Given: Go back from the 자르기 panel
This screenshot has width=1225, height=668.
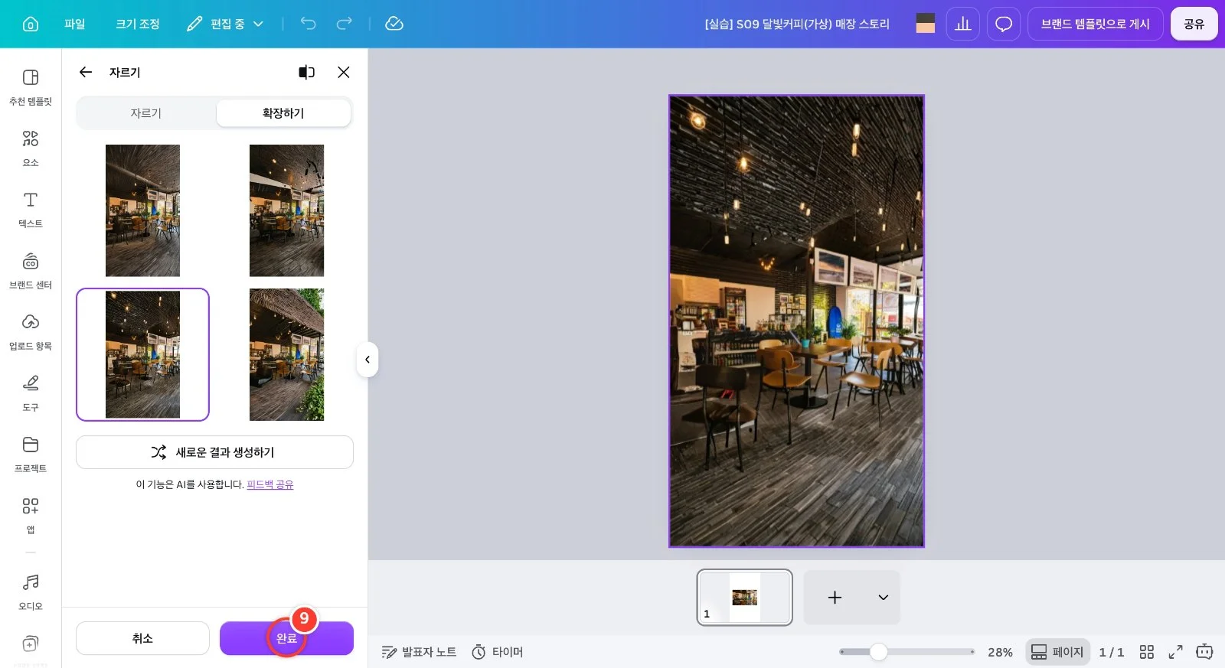Looking at the screenshot, I should pos(86,72).
